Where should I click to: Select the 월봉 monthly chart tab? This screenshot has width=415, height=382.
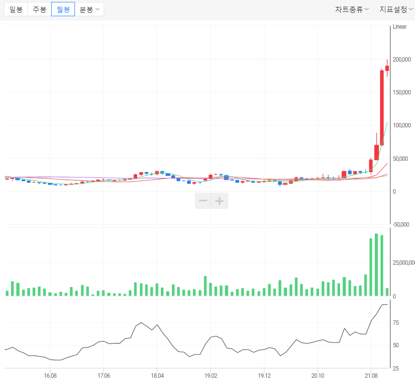pyautogui.click(x=63, y=9)
